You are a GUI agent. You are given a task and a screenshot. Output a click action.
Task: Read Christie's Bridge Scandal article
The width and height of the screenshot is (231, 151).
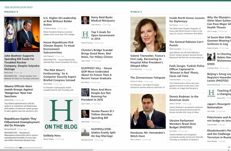pyautogui.click(x=97, y=53)
